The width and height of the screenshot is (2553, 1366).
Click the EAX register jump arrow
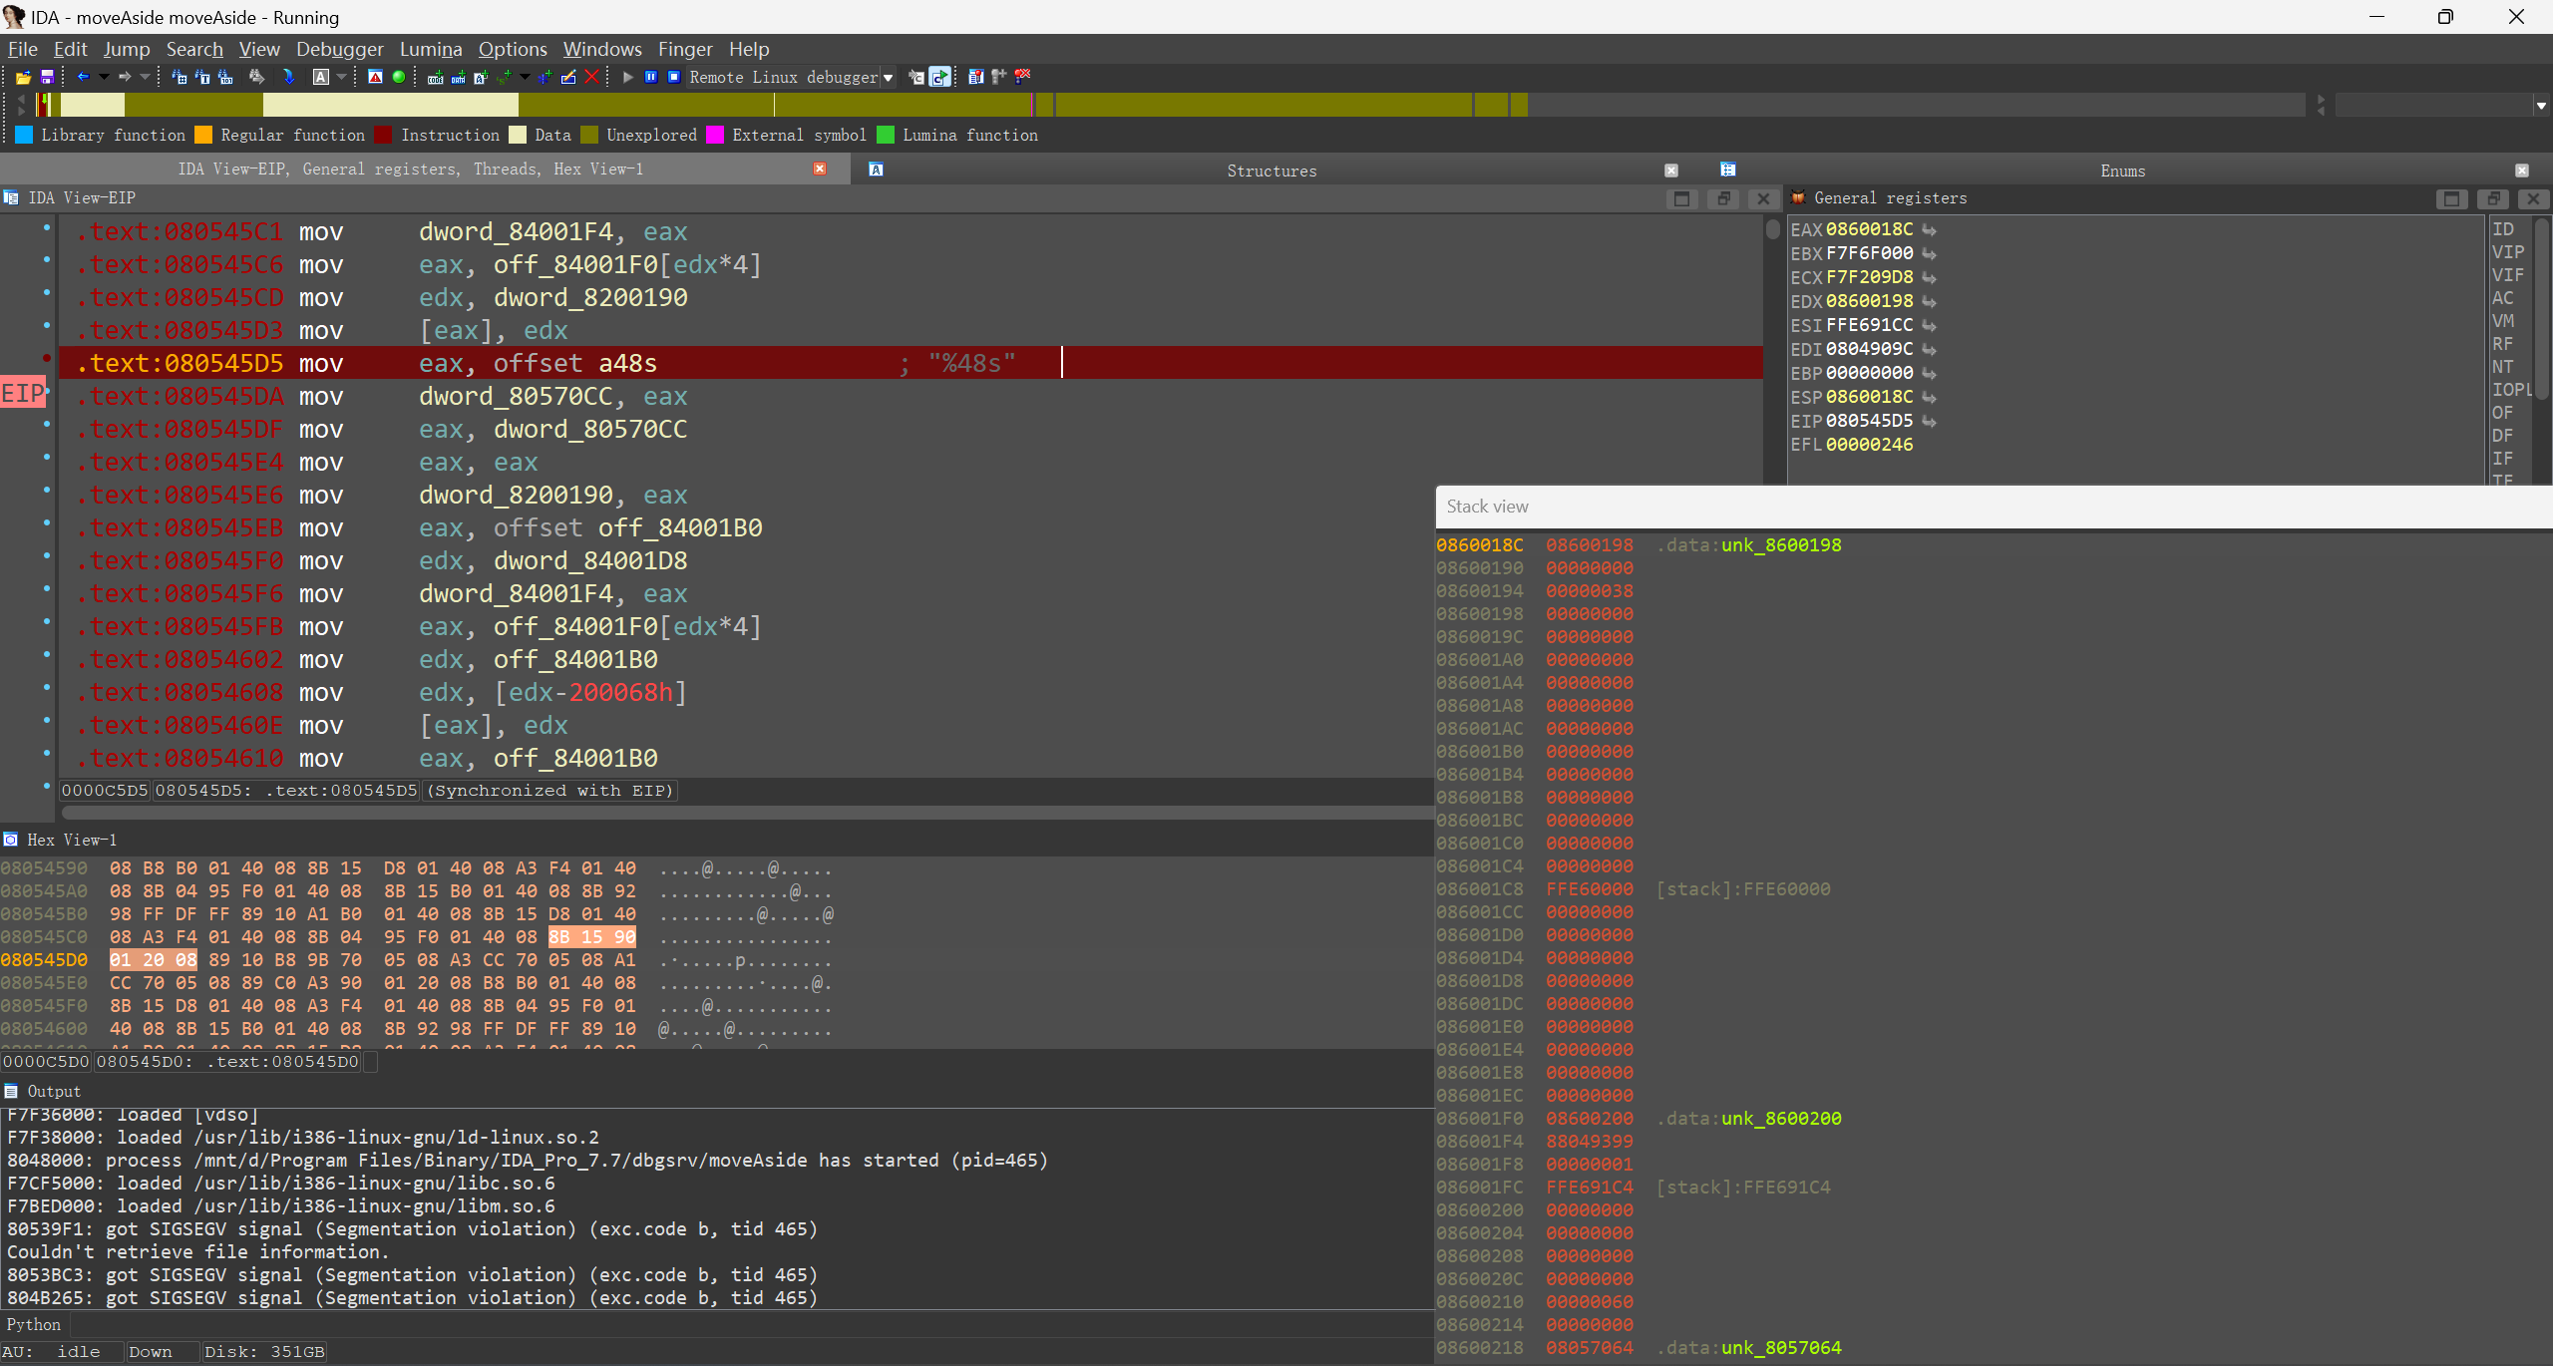pos(1930,230)
